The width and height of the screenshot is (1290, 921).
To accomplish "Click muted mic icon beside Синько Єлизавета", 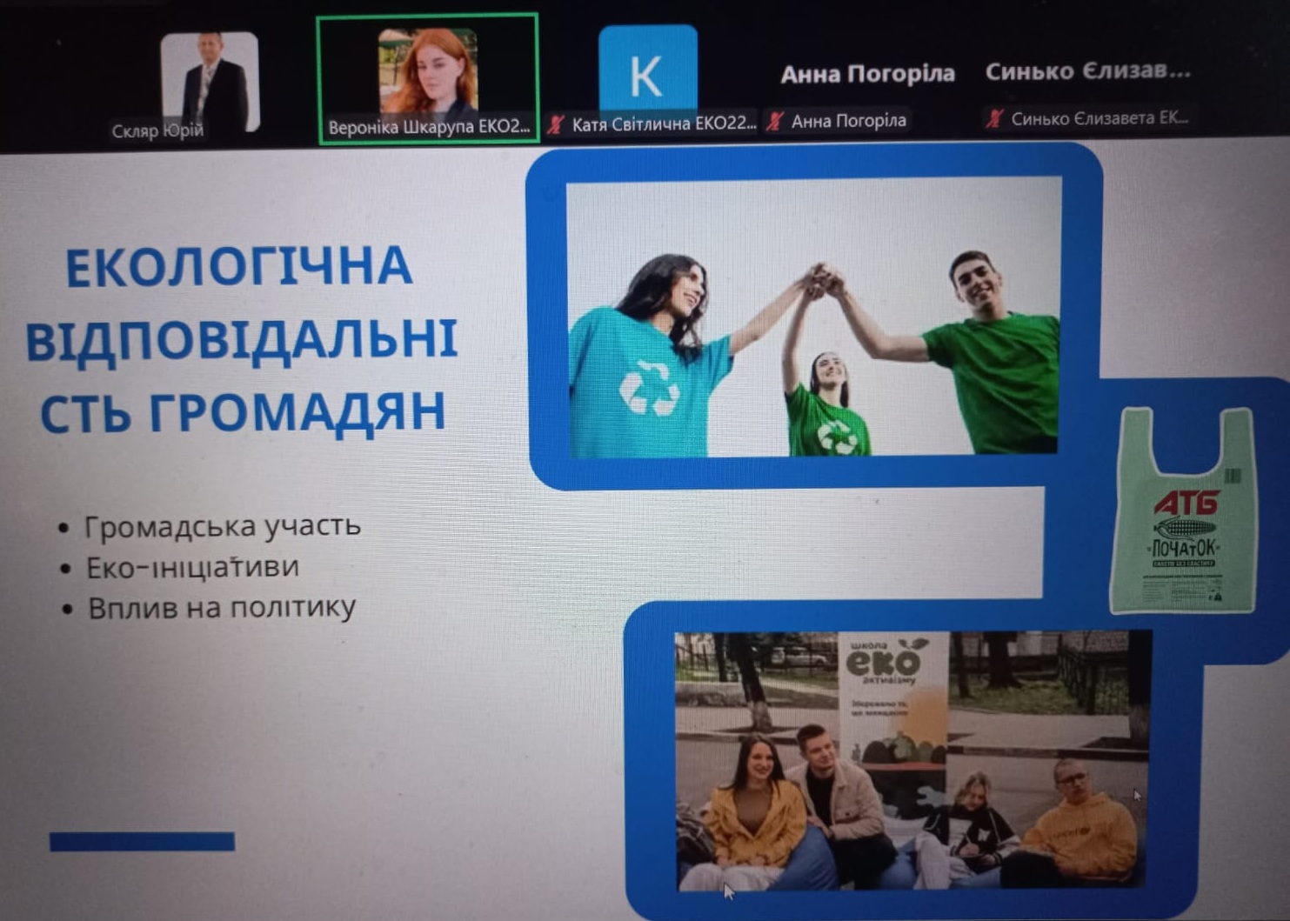I will [994, 118].
